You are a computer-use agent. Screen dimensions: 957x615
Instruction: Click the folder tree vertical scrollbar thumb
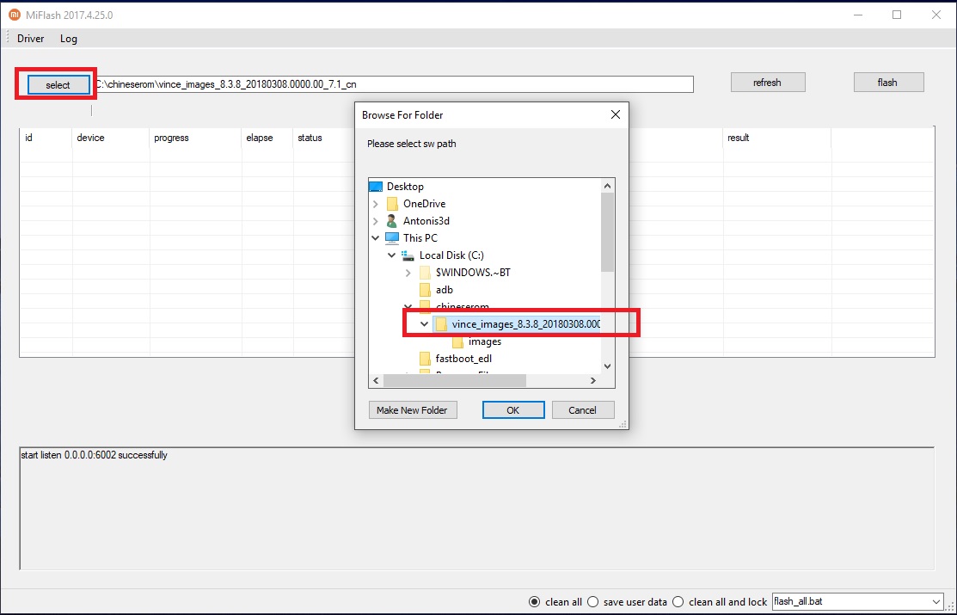pos(607,232)
